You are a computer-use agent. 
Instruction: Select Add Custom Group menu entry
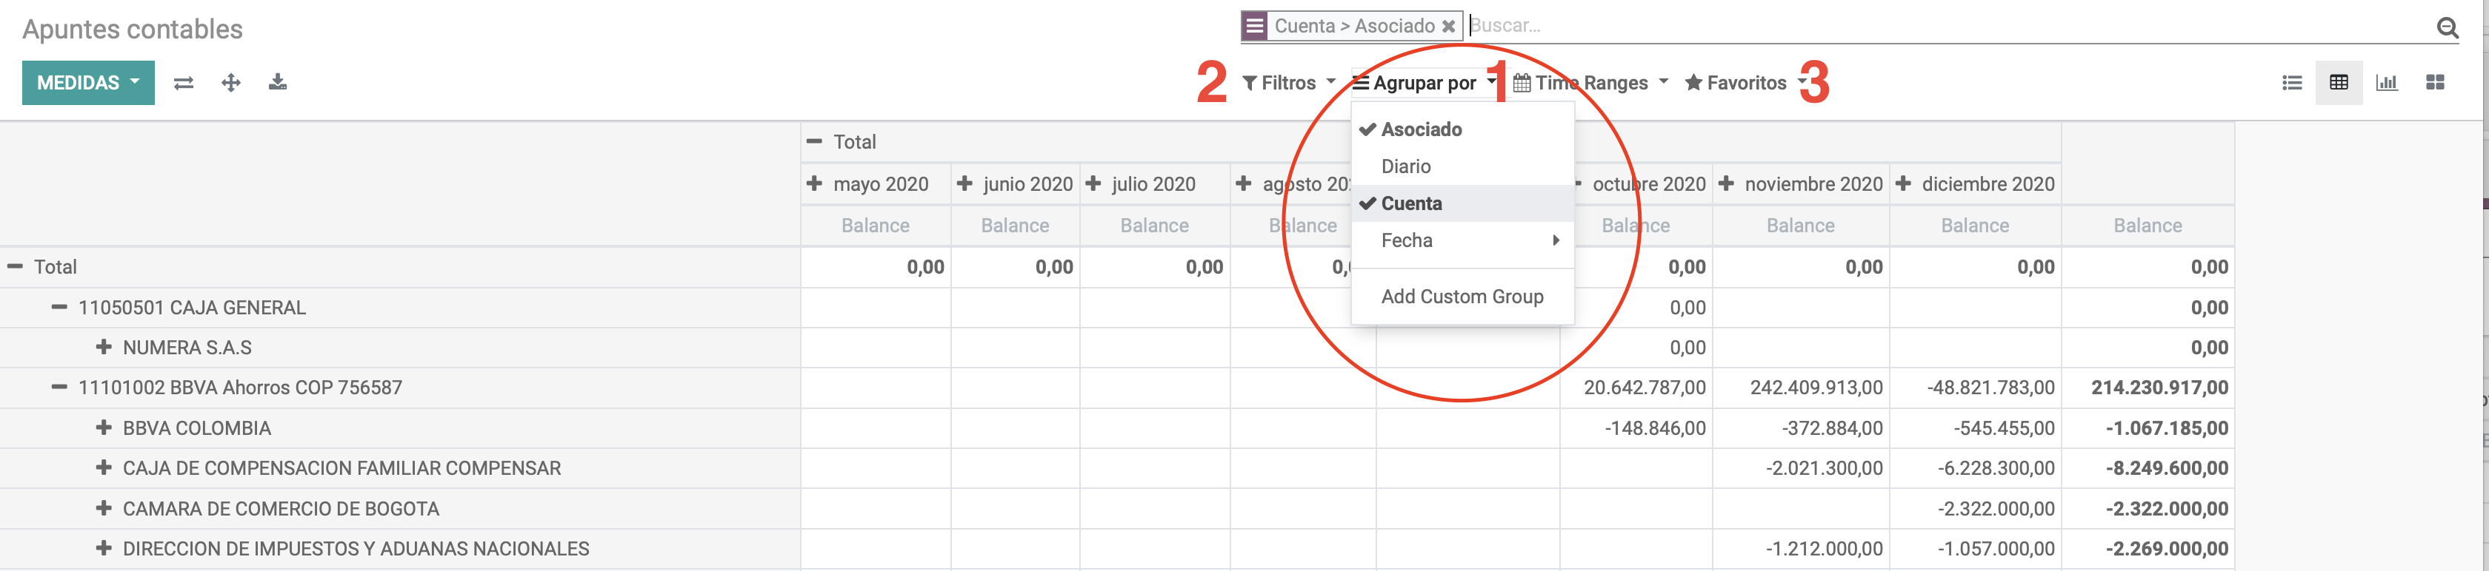pos(1461,296)
